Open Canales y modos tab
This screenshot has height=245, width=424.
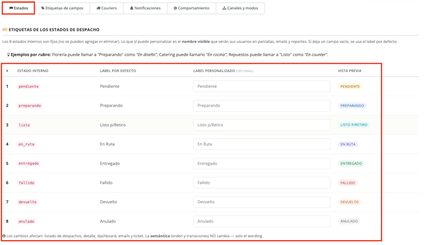click(x=240, y=8)
